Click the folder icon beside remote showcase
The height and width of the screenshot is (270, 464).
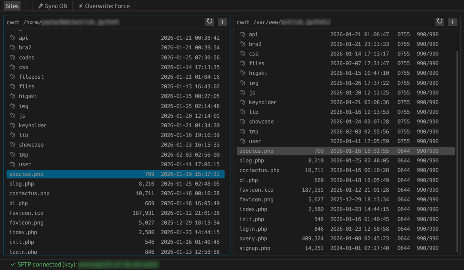pyautogui.click(x=242, y=121)
